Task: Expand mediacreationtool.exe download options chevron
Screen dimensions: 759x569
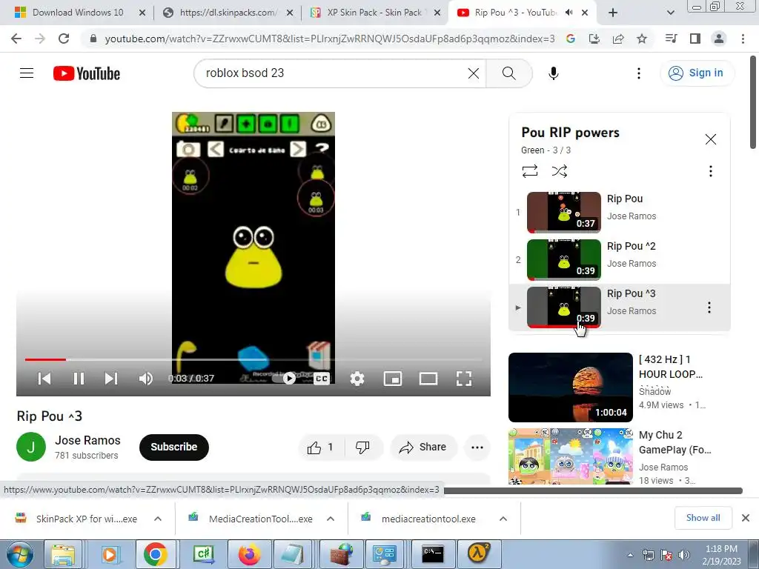Action: [x=503, y=519]
